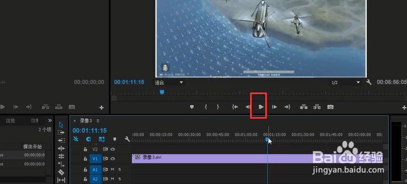Screen dimensions: 407x184
Task: Toggle Linked Selection in timeline
Action: [102, 139]
